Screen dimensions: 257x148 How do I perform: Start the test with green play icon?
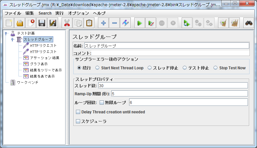pos(140,23)
